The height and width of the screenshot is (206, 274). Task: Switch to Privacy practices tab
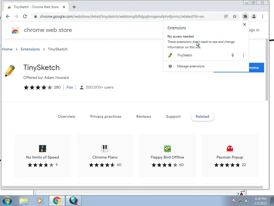[106, 116]
